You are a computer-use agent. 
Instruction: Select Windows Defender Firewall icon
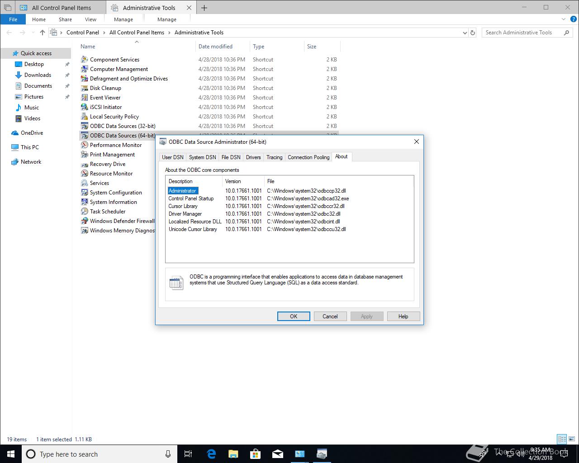(84, 221)
